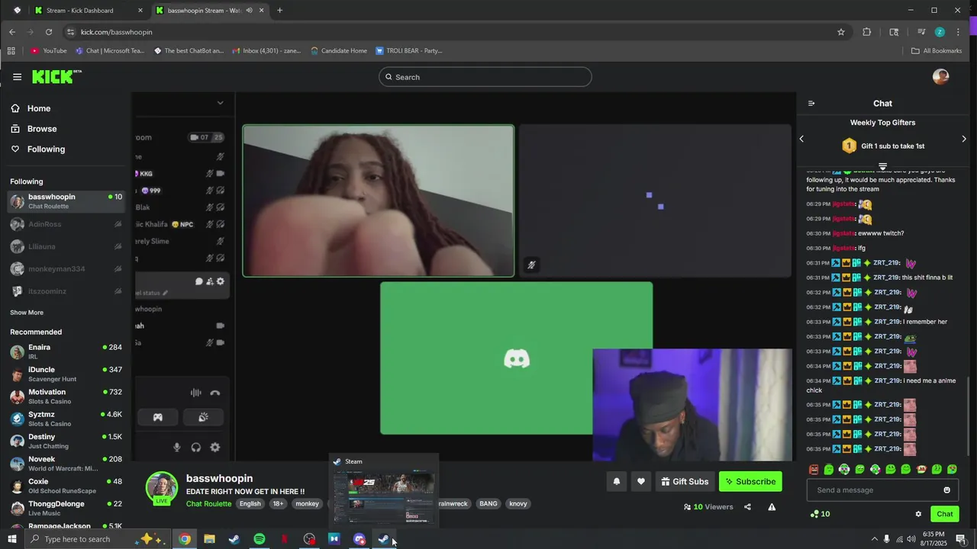Screen dimensions: 977x549
Task: Click the Kick search box
Action: 485,77
